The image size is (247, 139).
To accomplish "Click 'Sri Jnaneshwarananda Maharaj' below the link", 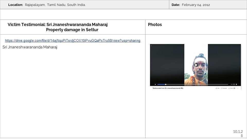I will coord(30,47).
